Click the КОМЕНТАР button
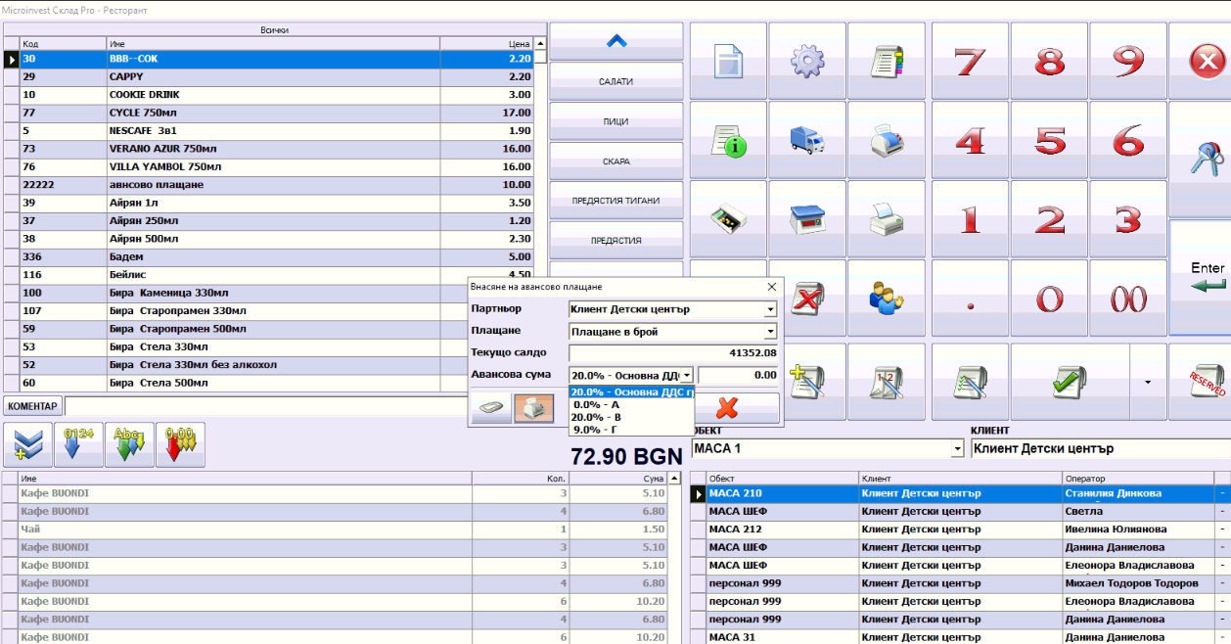Viewport: 1231px width, 644px height. coord(34,405)
